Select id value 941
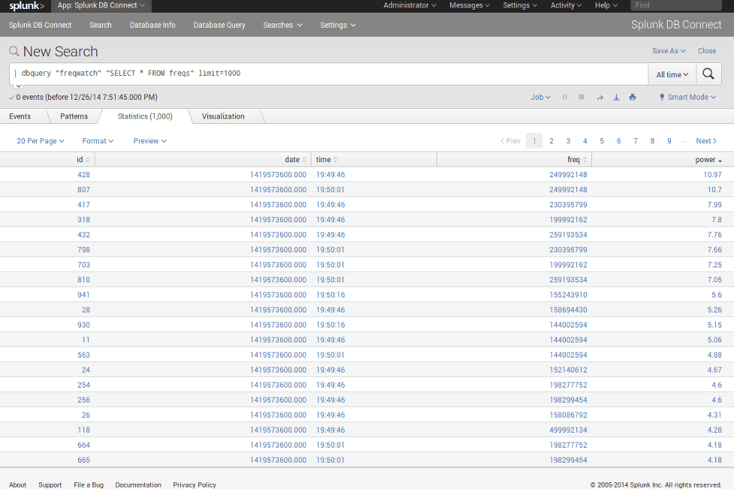734x489 pixels. (x=84, y=294)
